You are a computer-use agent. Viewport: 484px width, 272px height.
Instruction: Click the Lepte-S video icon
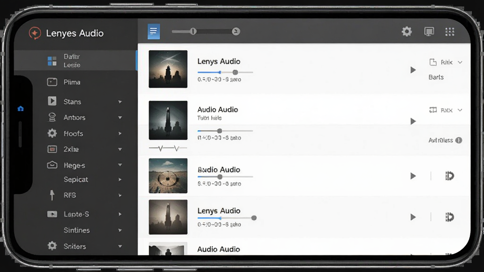click(x=52, y=214)
